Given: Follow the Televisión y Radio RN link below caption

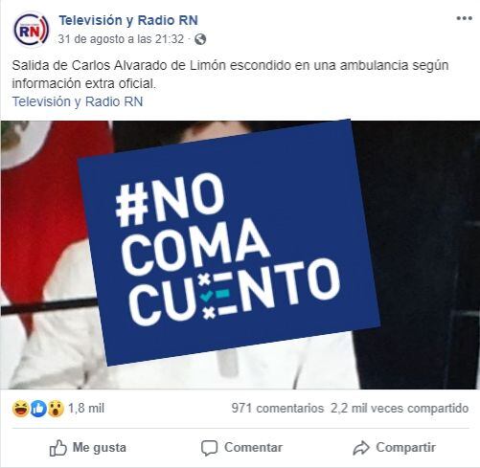Looking at the screenshot, I should (78, 101).
